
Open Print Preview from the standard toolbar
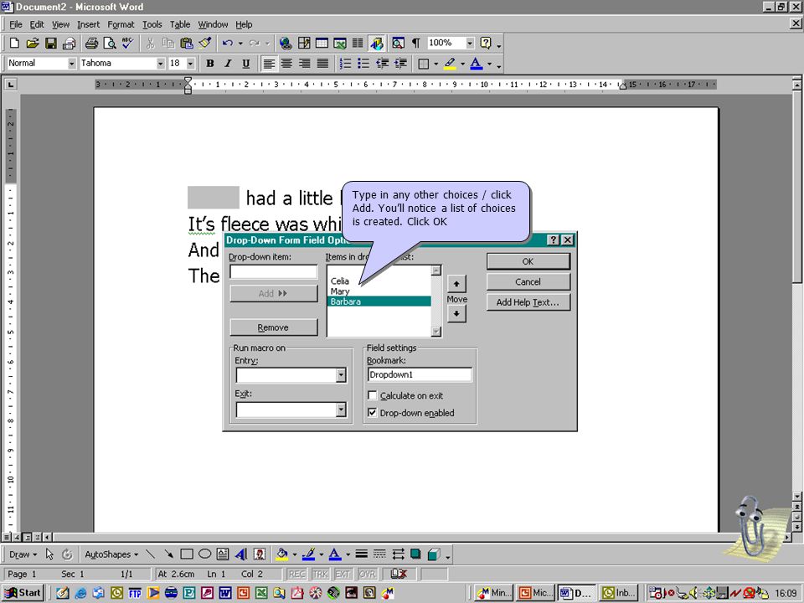coord(109,43)
